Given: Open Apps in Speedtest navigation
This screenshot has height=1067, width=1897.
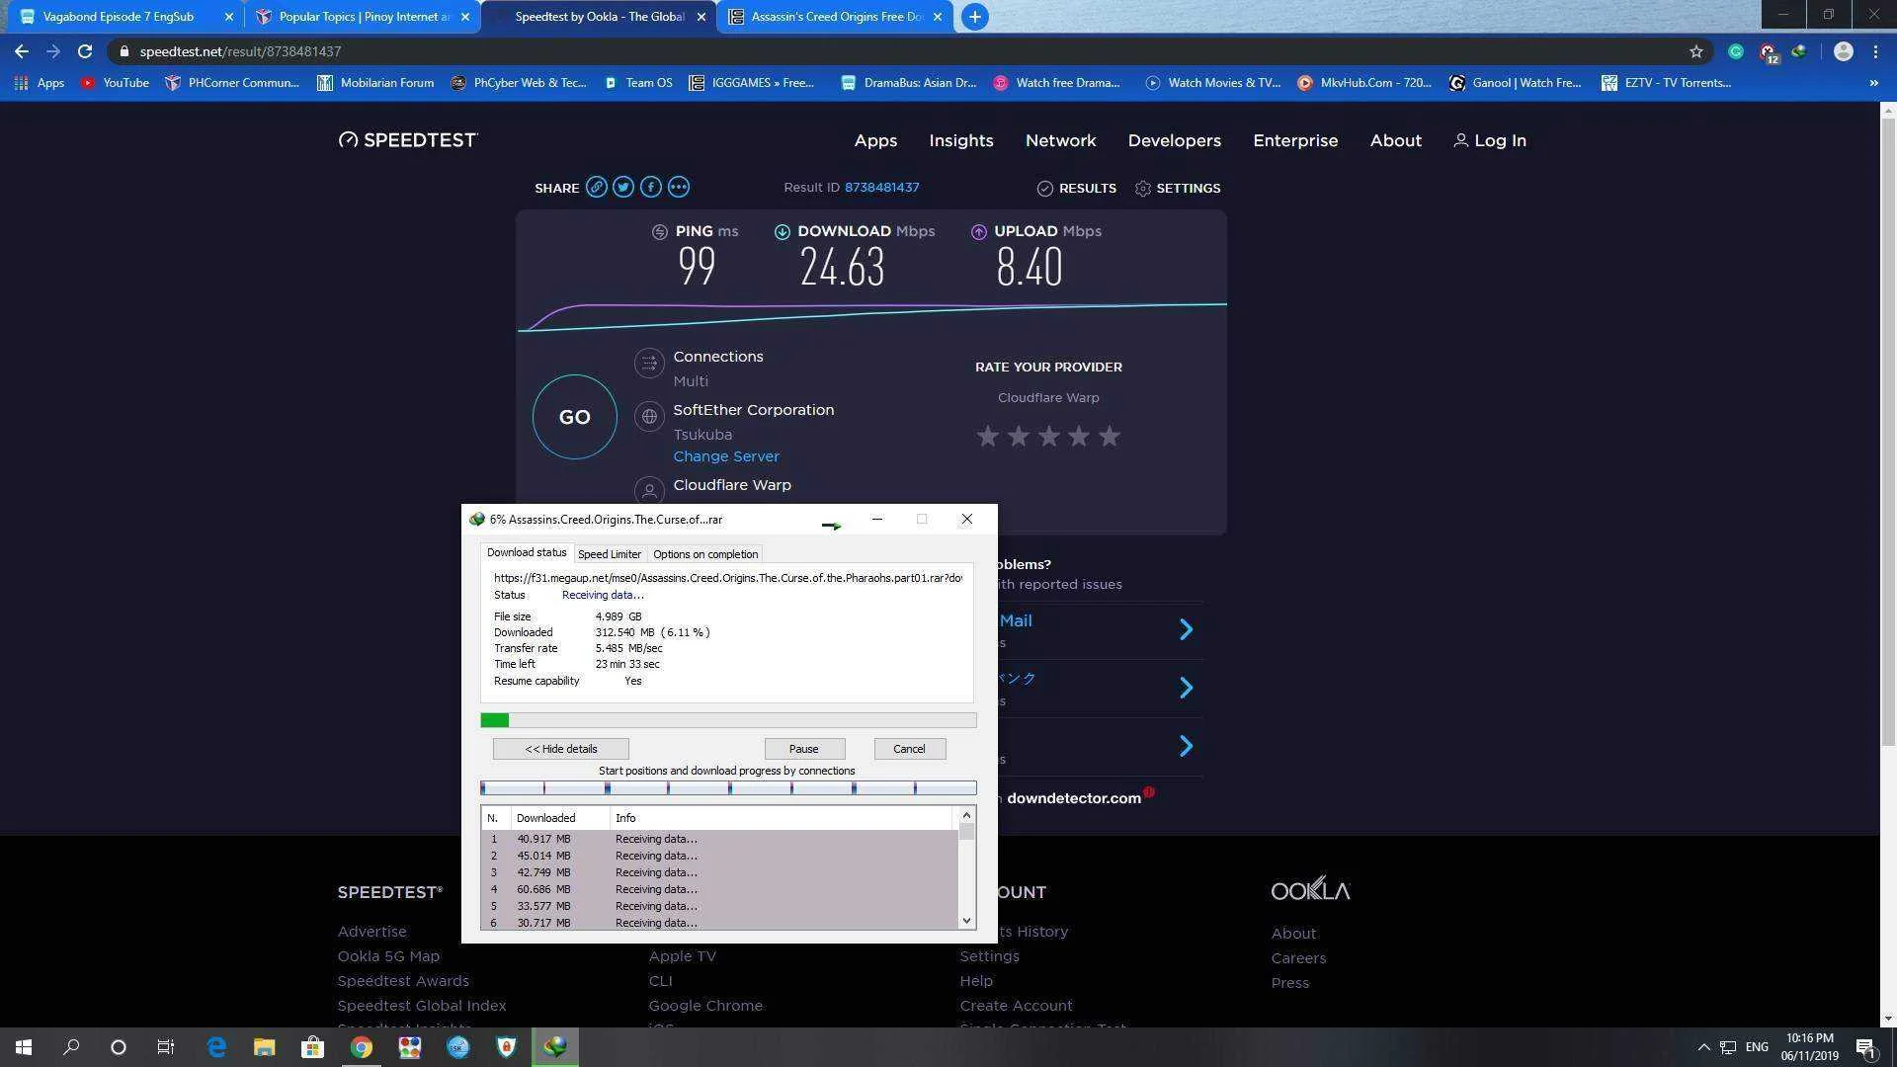Looking at the screenshot, I should [875, 140].
